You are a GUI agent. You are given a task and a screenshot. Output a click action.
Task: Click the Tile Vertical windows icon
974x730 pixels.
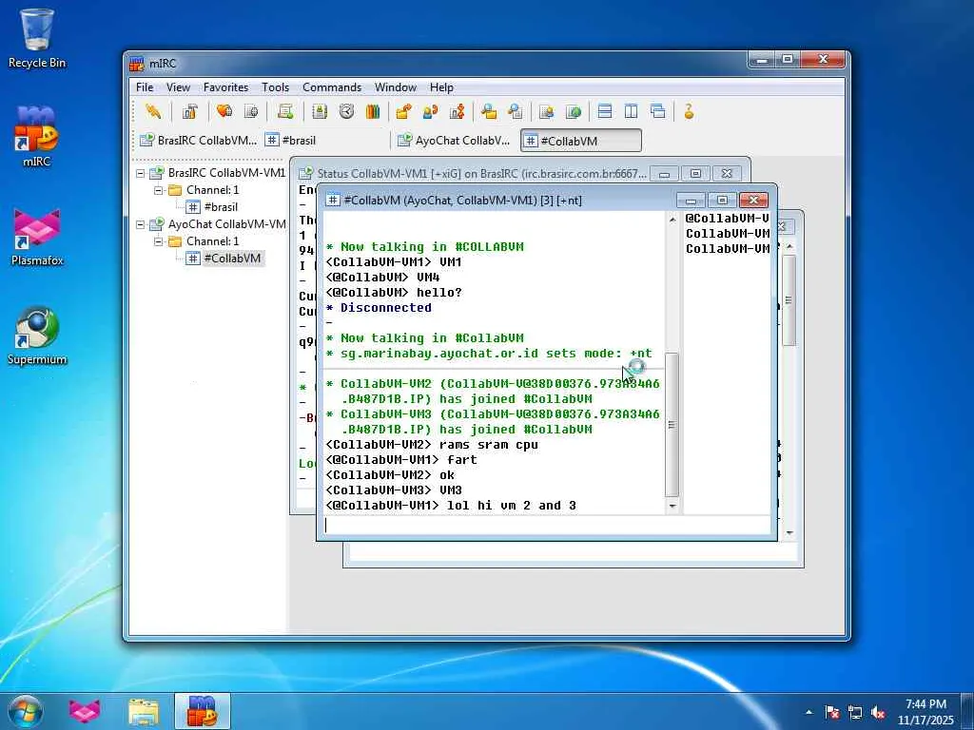[632, 112]
